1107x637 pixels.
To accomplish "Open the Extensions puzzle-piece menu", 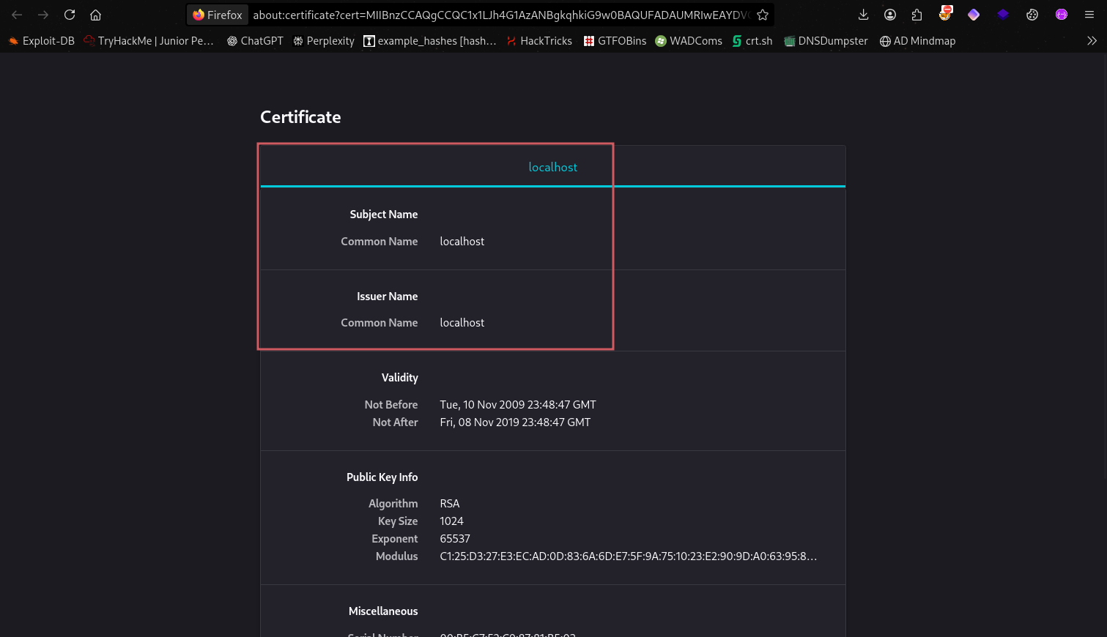I will (x=917, y=15).
